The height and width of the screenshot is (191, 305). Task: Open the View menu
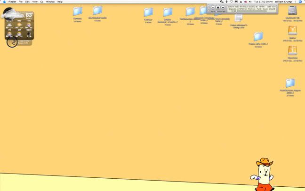(35, 2)
